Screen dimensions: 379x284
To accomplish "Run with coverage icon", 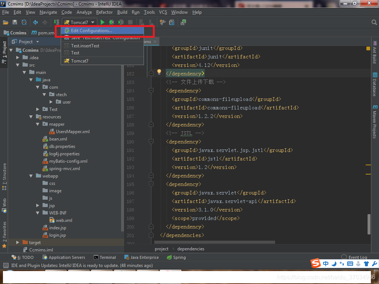I will (121, 22).
